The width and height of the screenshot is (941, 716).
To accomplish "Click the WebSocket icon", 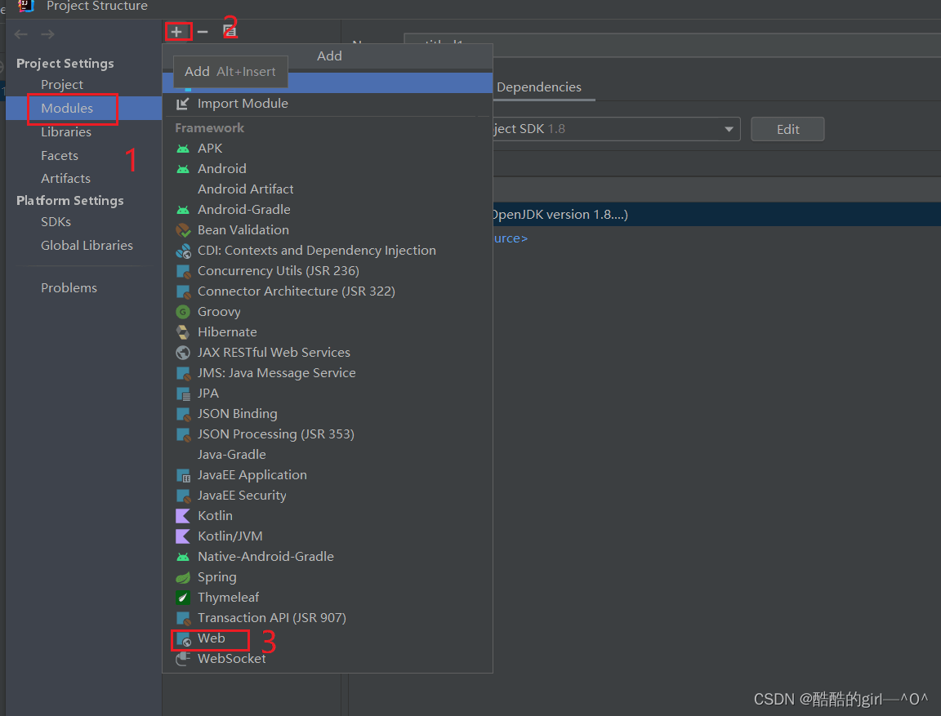I will 182,659.
